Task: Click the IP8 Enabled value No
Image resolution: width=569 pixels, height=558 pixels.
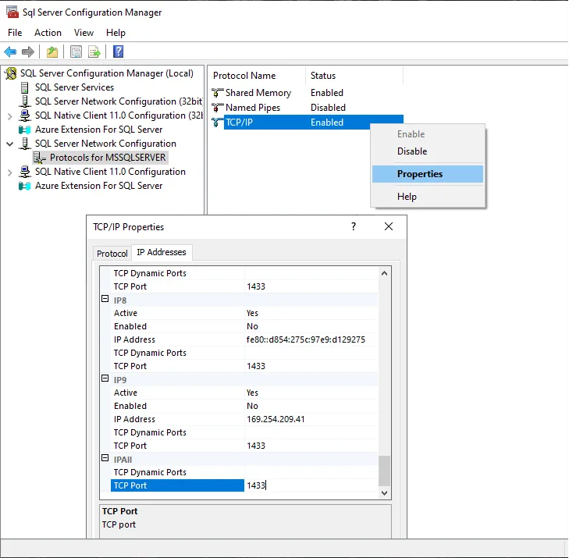Action: pos(252,326)
